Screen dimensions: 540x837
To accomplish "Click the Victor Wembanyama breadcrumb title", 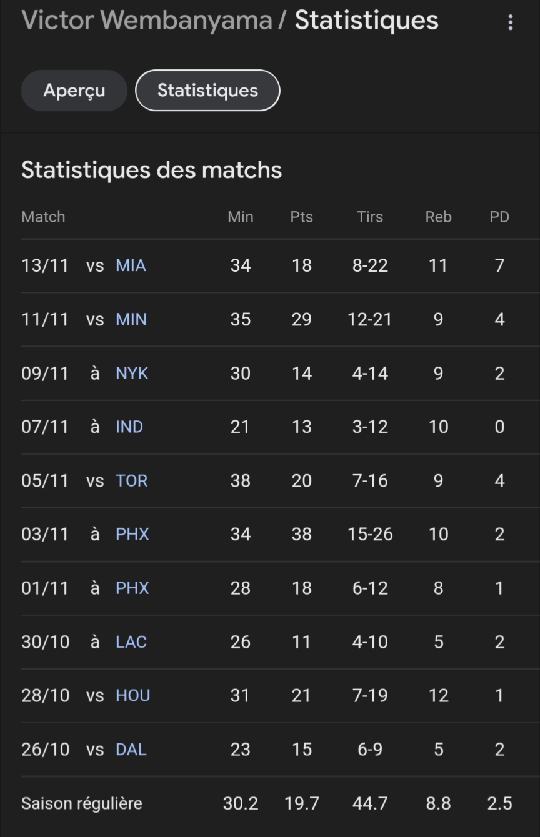I will pos(147,21).
